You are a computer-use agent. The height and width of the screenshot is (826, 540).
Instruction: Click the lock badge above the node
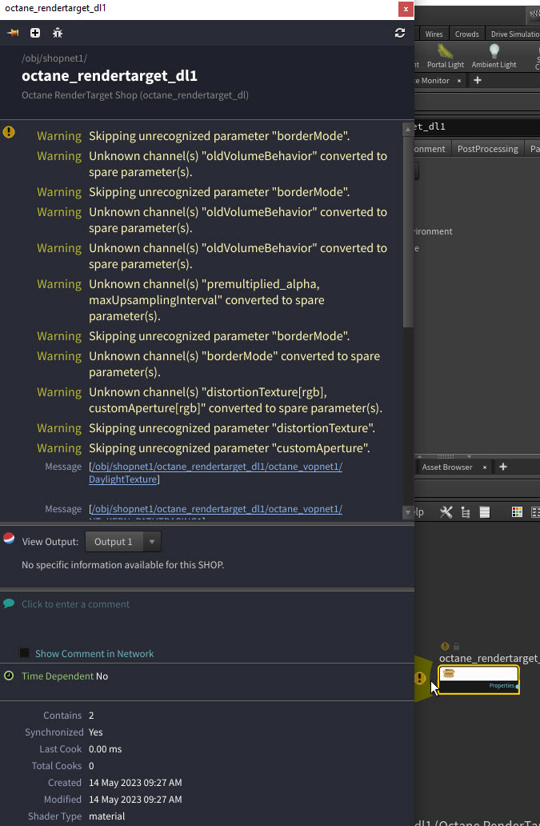456,646
